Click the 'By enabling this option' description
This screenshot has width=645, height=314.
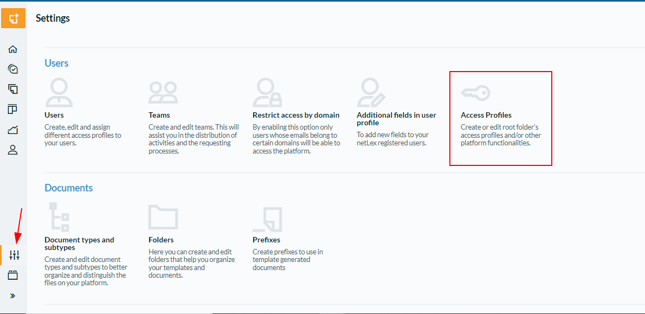(x=296, y=139)
